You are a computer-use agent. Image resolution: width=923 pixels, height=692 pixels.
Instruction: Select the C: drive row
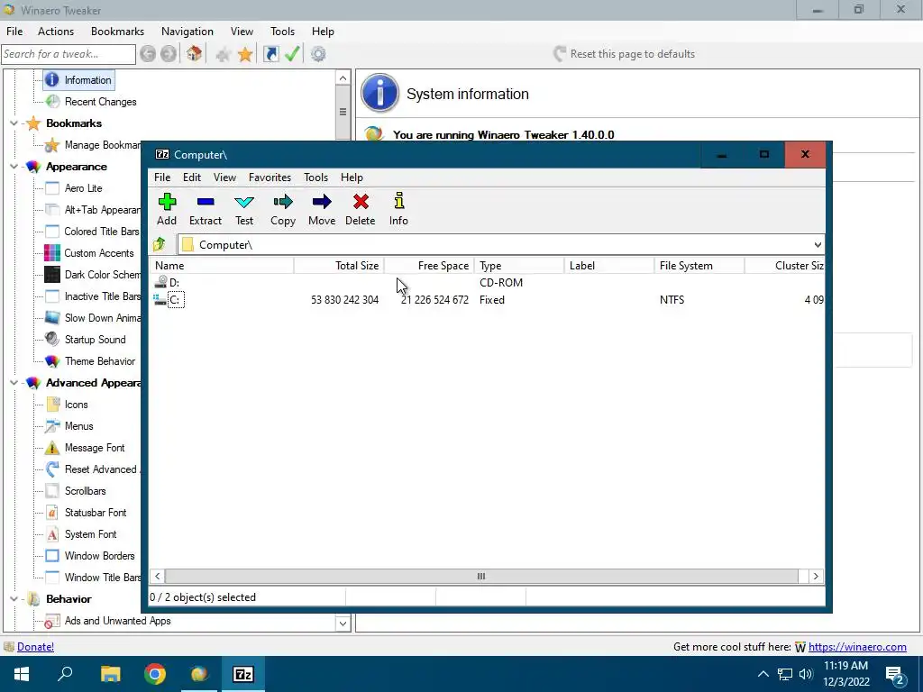488,300
